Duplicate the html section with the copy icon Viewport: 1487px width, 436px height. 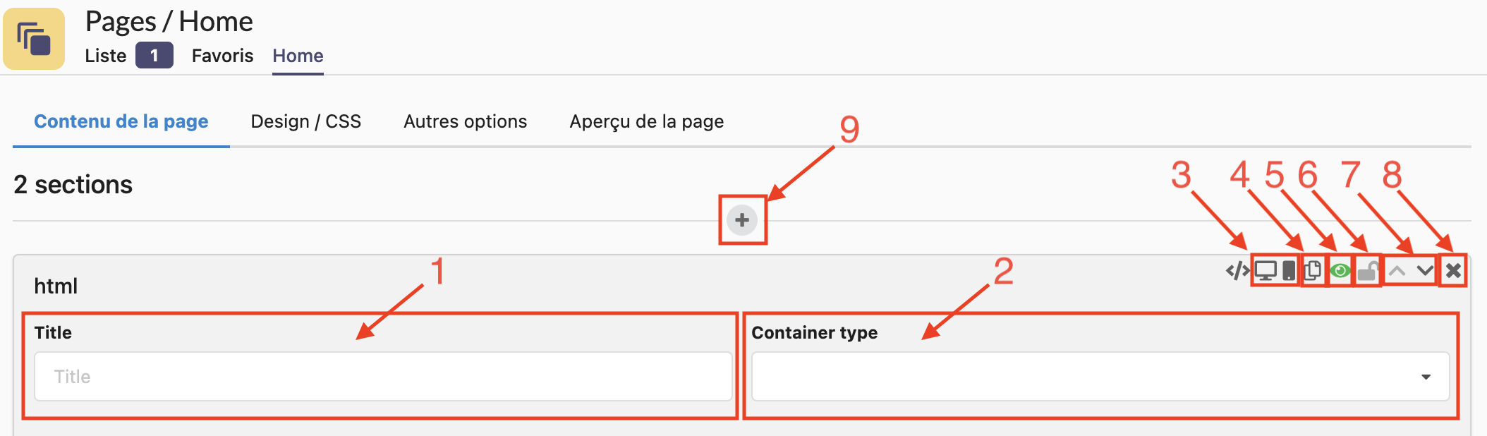click(1313, 271)
